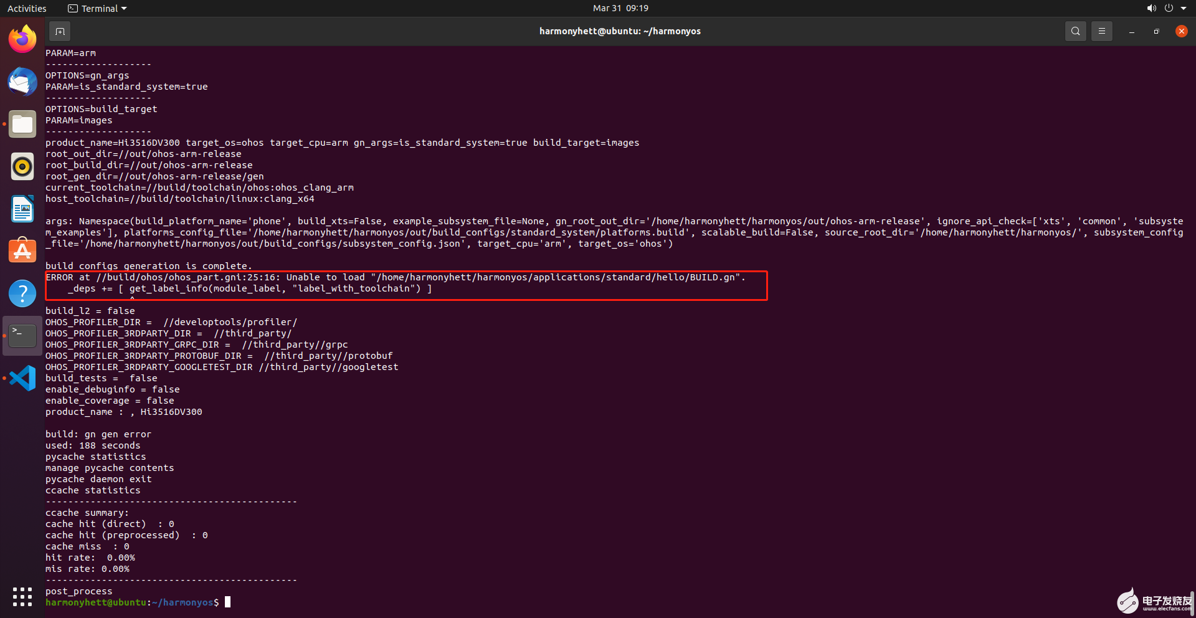Open Ubuntu Software from the dock

[x=22, y=250]
